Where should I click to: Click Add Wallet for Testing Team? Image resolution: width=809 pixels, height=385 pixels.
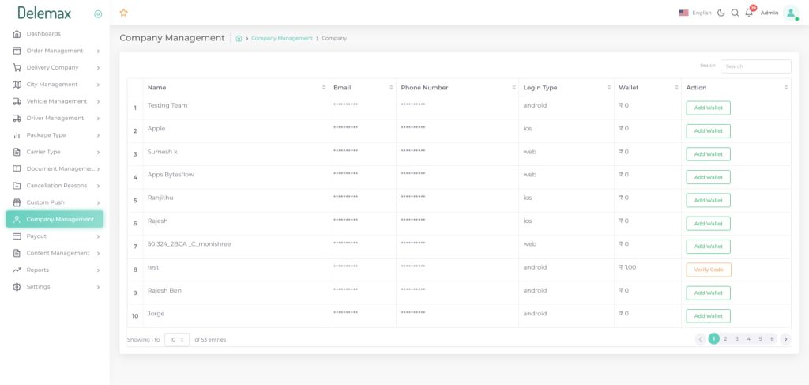pyautogui.click(x=709, y=108)
